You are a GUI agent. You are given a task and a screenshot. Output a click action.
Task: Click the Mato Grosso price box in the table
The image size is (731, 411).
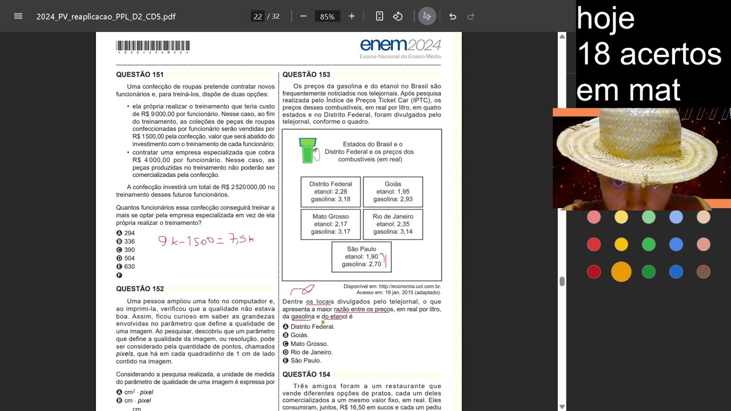[331, 224]
